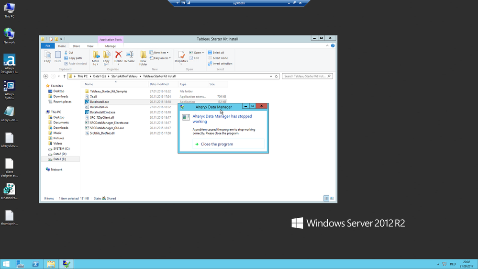Create a New folder

coord(143,58)
